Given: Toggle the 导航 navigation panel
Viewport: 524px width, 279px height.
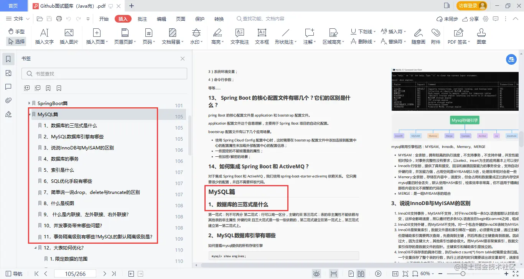Looking at the screenshot, I should pyautogui.click(x=13, y=273).
